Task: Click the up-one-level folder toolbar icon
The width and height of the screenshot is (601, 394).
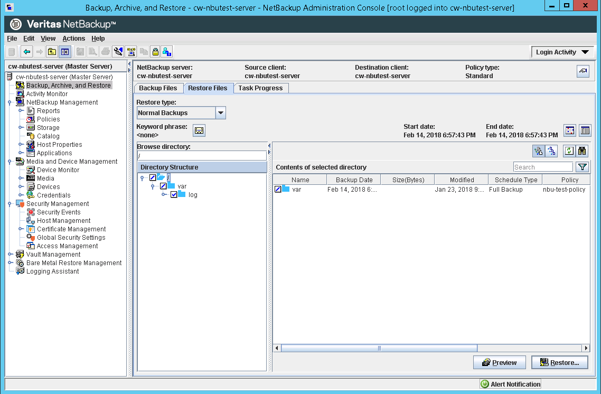Action: 52,52
